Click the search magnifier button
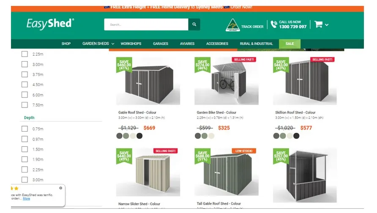 click(x=194, y=24)
